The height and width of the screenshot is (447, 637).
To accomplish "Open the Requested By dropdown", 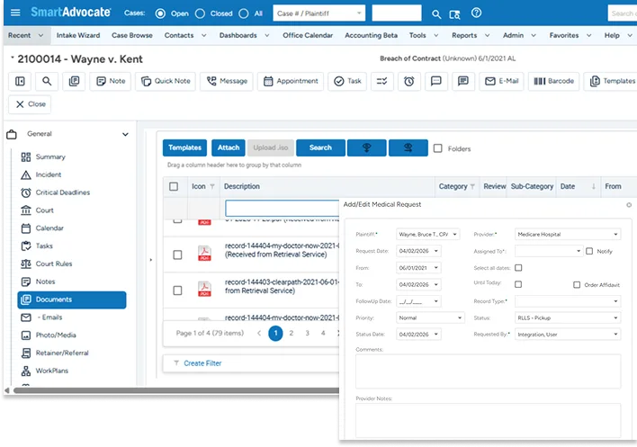I will tap(568, 335).
